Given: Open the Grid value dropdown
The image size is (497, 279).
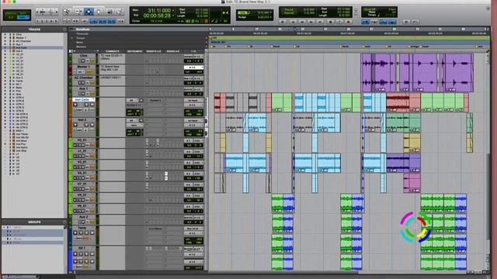Looking at the screenshot, I should point(270,12).
